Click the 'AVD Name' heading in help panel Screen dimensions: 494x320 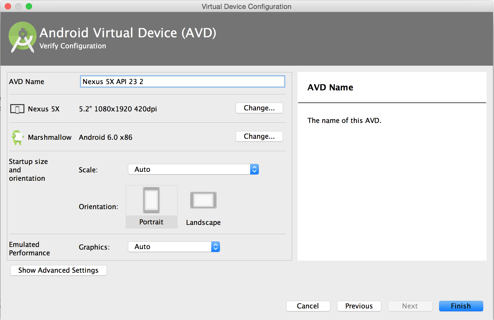tap(330, 87)
